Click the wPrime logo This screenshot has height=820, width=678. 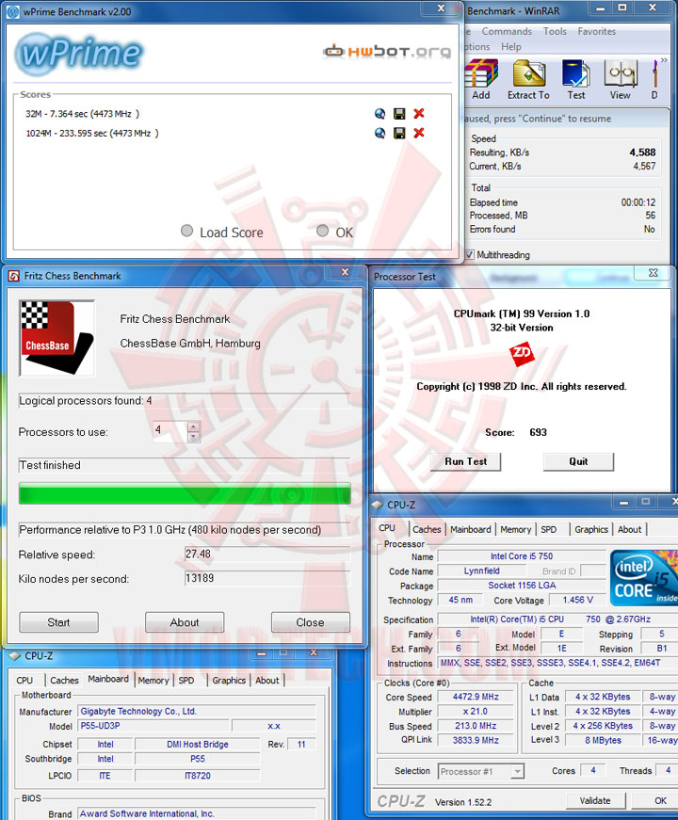pyautogui.click(x=79, y=53)
